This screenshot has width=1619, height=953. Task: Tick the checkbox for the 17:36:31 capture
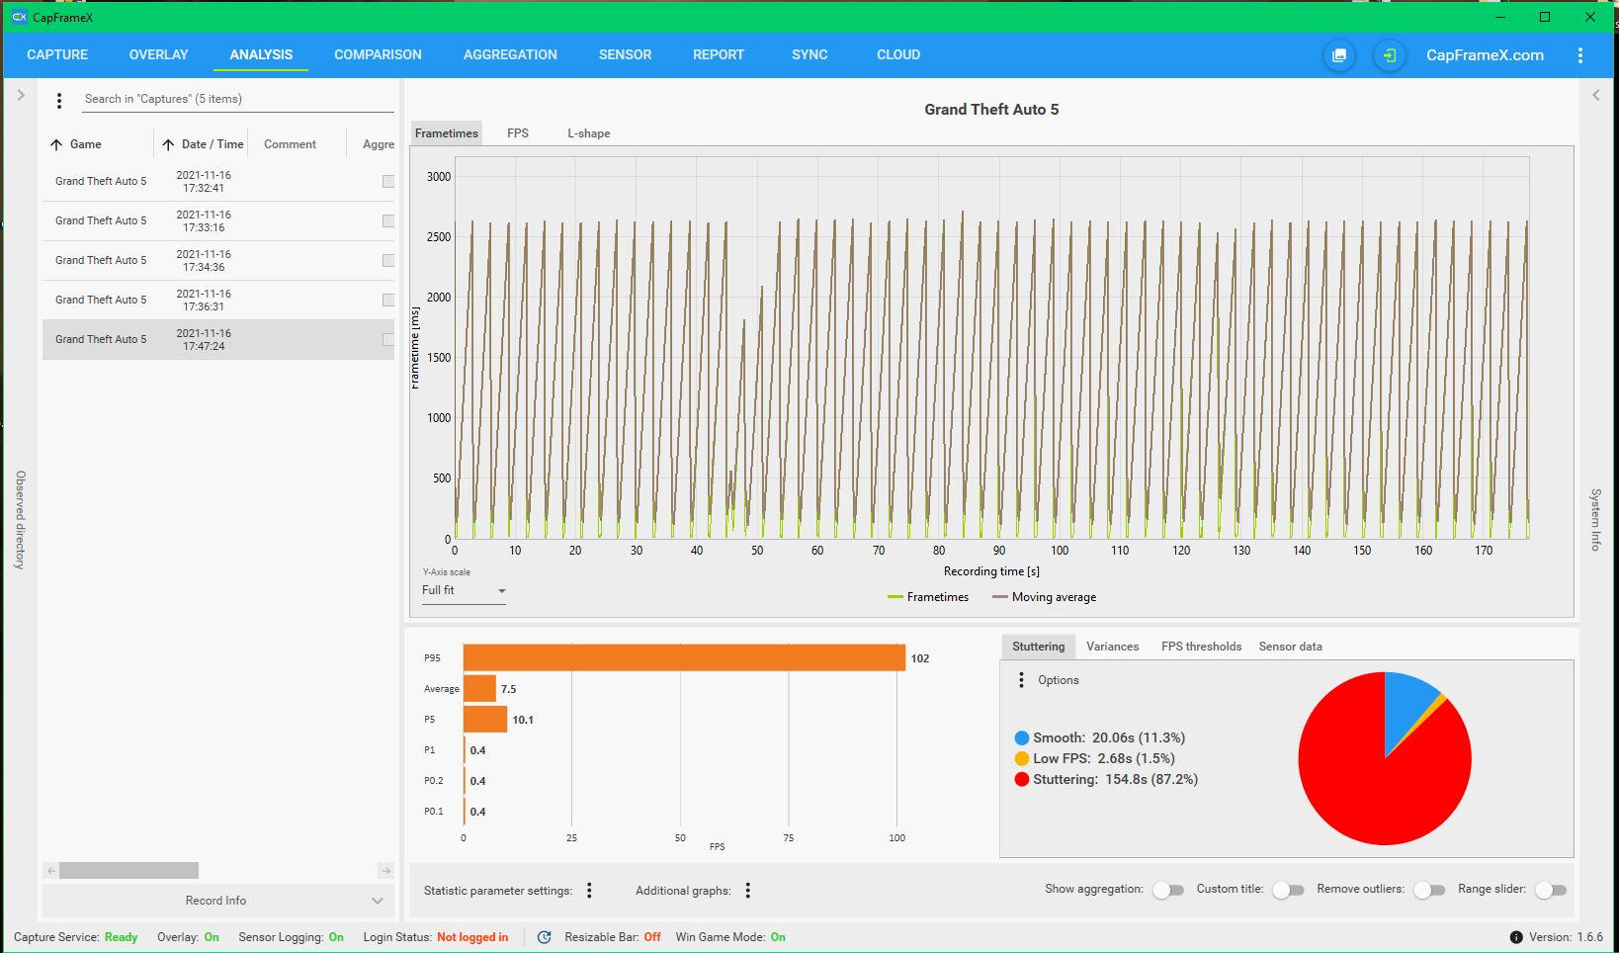388,300
